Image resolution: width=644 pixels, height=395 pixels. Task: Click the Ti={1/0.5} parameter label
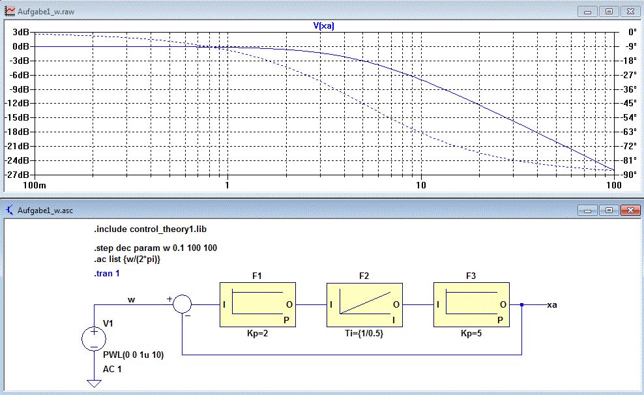(x=364, y=334)
